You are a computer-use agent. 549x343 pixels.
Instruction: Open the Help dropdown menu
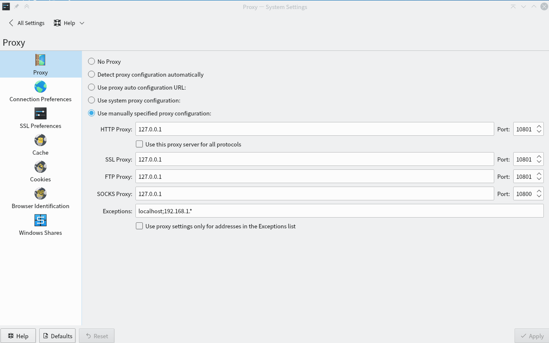(x=82, y=23)
